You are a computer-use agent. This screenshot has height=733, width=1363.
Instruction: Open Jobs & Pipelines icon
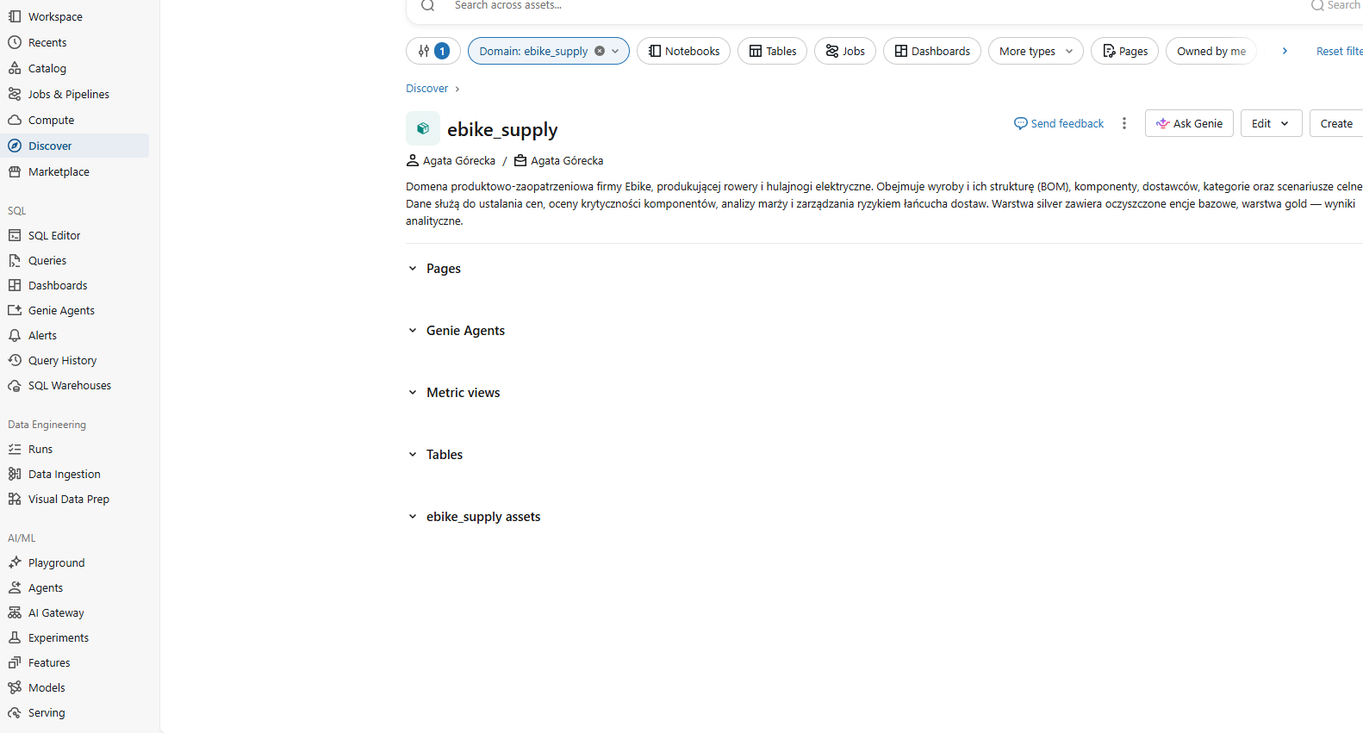[x=15, y=94]
